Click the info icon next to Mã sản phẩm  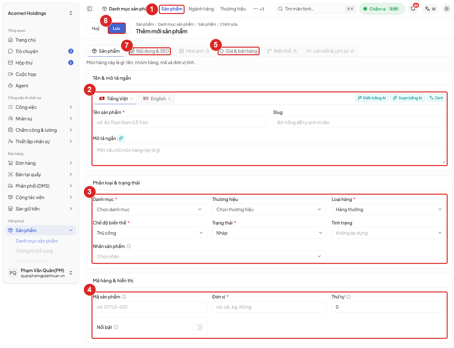tap(124, 297)
